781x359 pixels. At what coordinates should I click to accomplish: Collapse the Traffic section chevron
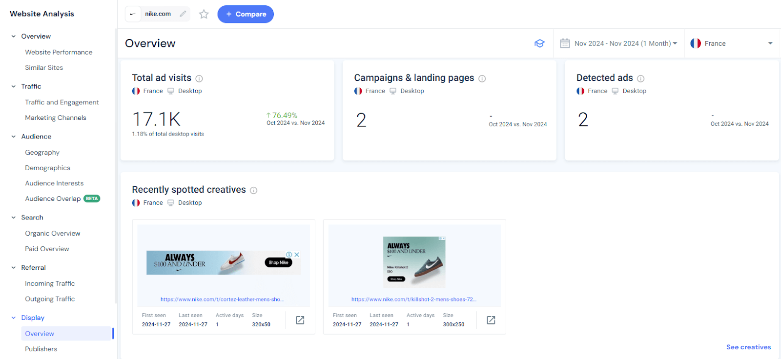[14, 86]
